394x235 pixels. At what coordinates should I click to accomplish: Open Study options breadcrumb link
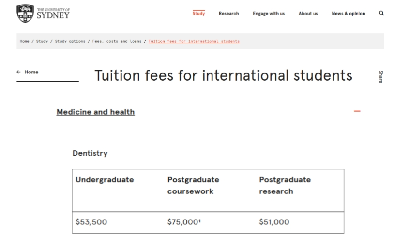coord(70,41)
